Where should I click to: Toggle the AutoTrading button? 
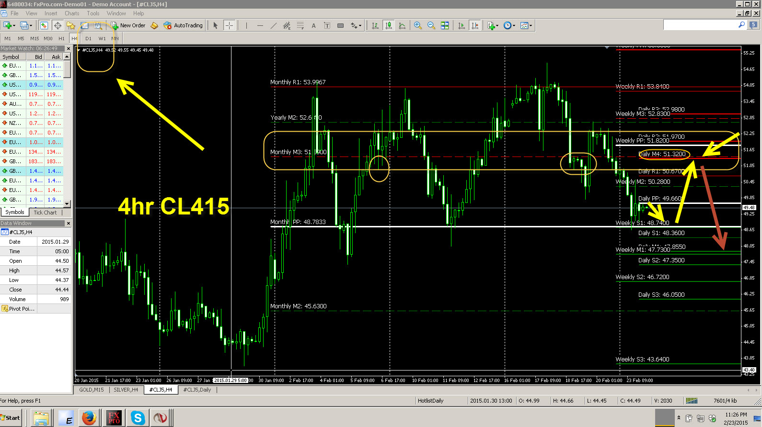pyautogui.click(x=183, y=25)
